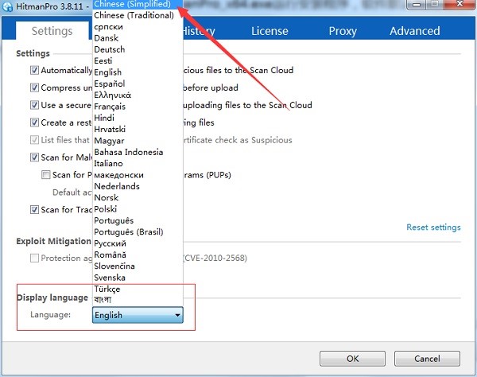Select Chinese (Simplified) from language list

point(131,4)
